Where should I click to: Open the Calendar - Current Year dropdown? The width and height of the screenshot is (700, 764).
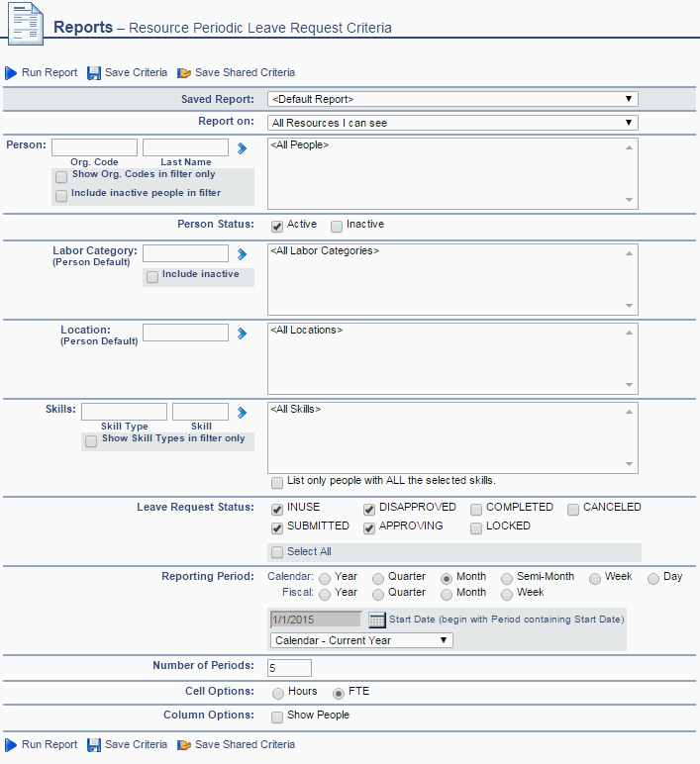point(361,640)
